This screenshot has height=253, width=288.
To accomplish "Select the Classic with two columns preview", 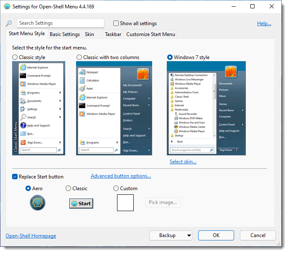I will click(114, 108).
